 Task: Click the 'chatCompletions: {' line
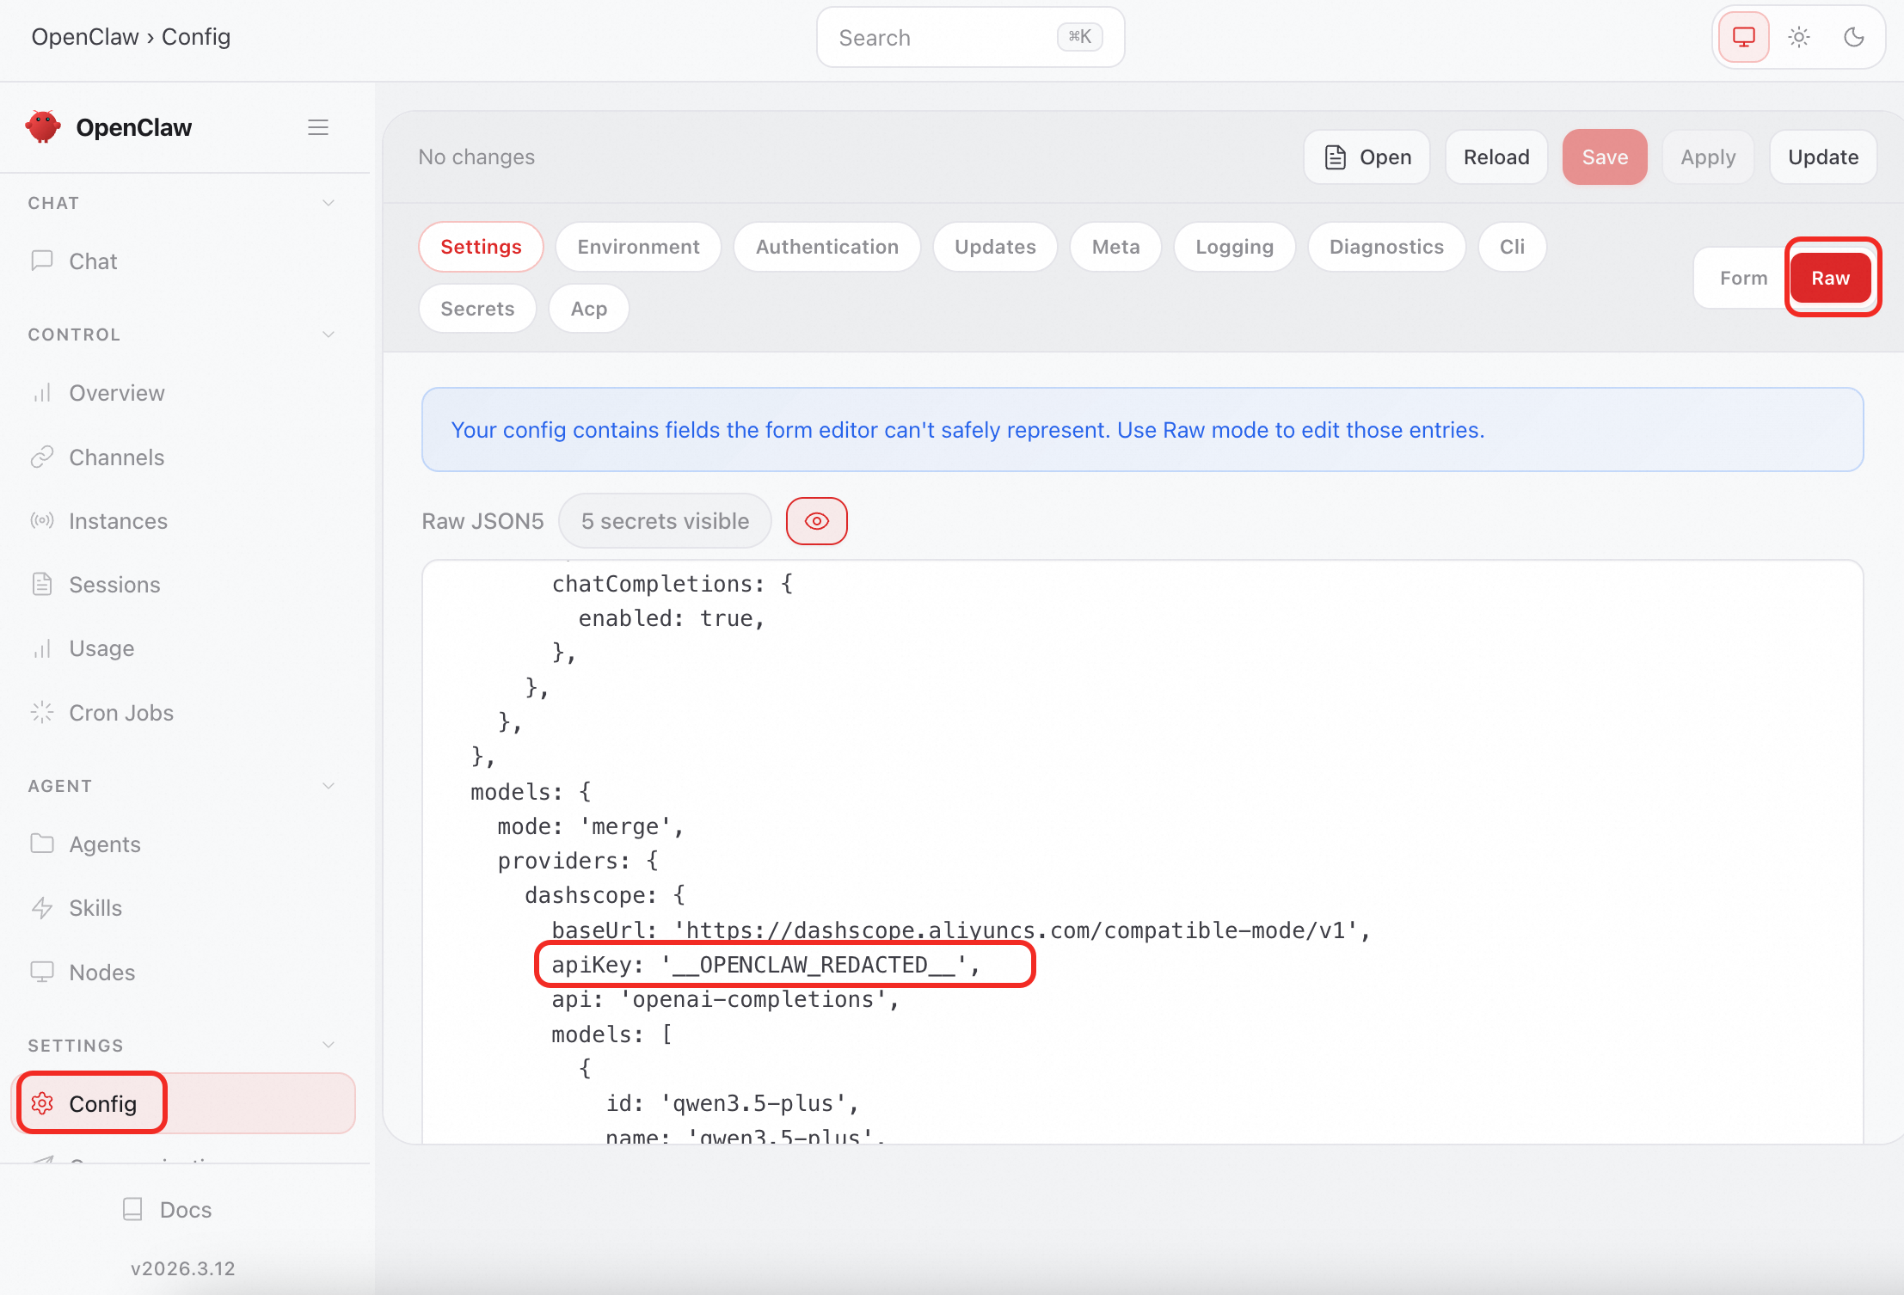coord(673,584)
